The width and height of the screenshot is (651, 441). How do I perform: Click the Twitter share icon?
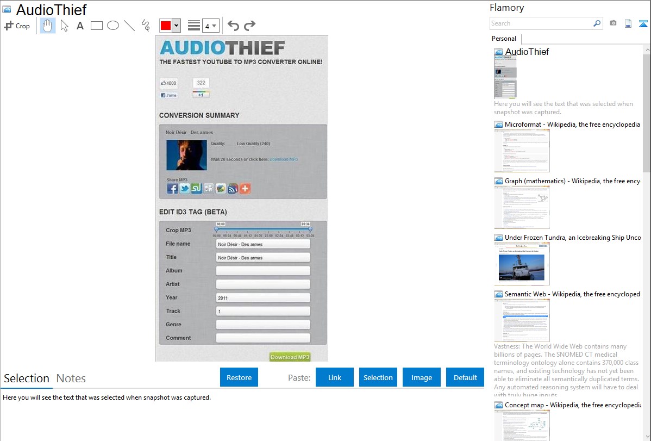(184, 189)
